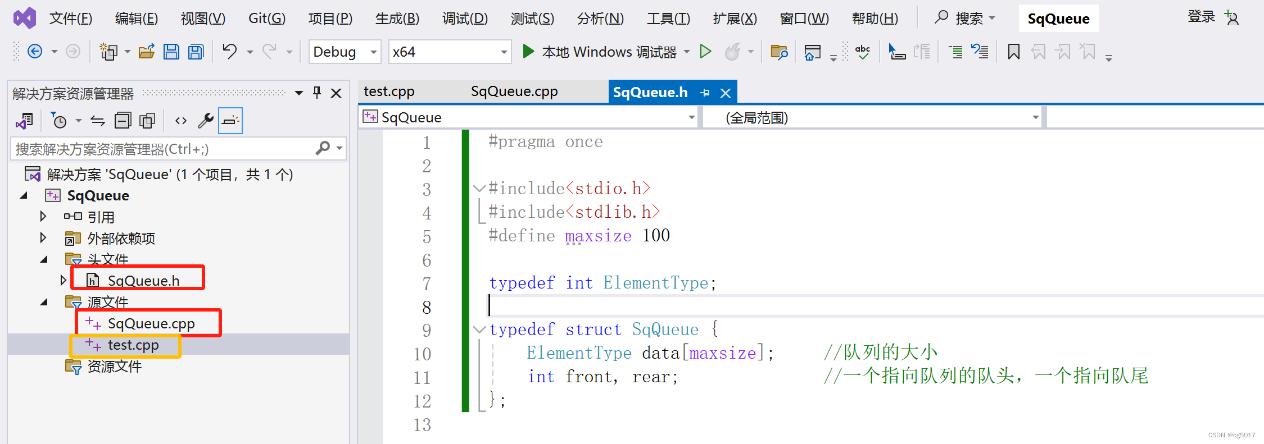Click the previous bookmark icon
The image size is (1264, 444).
coord(1039,52)
